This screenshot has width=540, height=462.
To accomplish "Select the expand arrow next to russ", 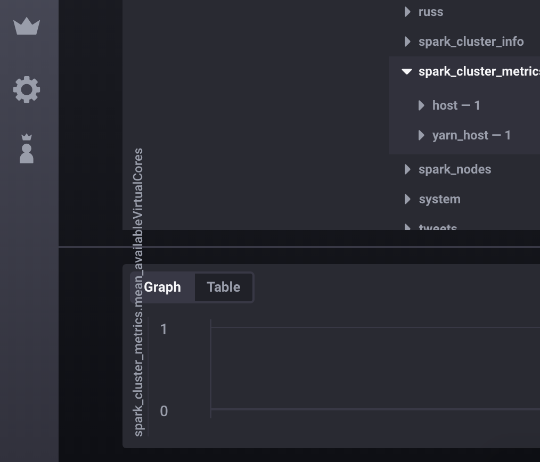I will [407, 12].
